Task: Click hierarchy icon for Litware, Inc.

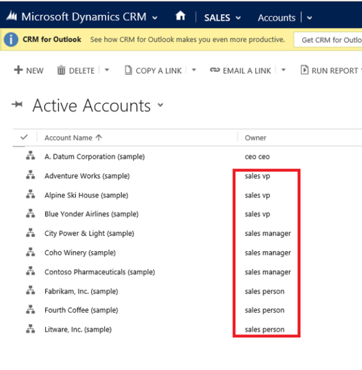Action: (x=30, y=329)
